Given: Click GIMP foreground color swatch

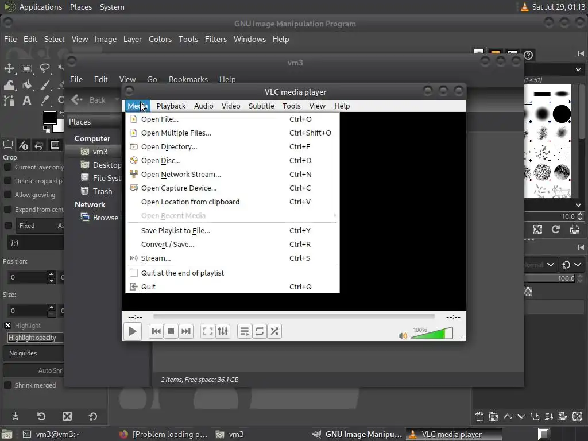Looking at the screenshot, I should (x=49, y=117).
